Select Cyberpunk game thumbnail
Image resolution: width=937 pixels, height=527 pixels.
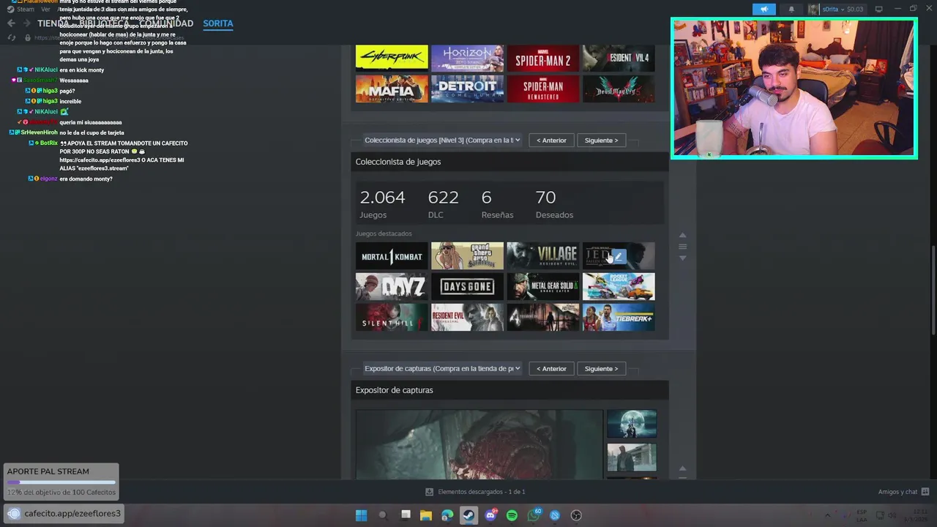[x=392, y=58]
